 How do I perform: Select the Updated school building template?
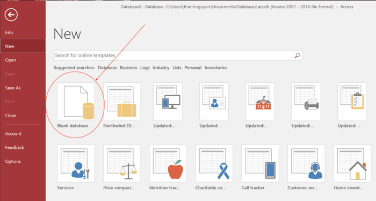click(260, 102)
